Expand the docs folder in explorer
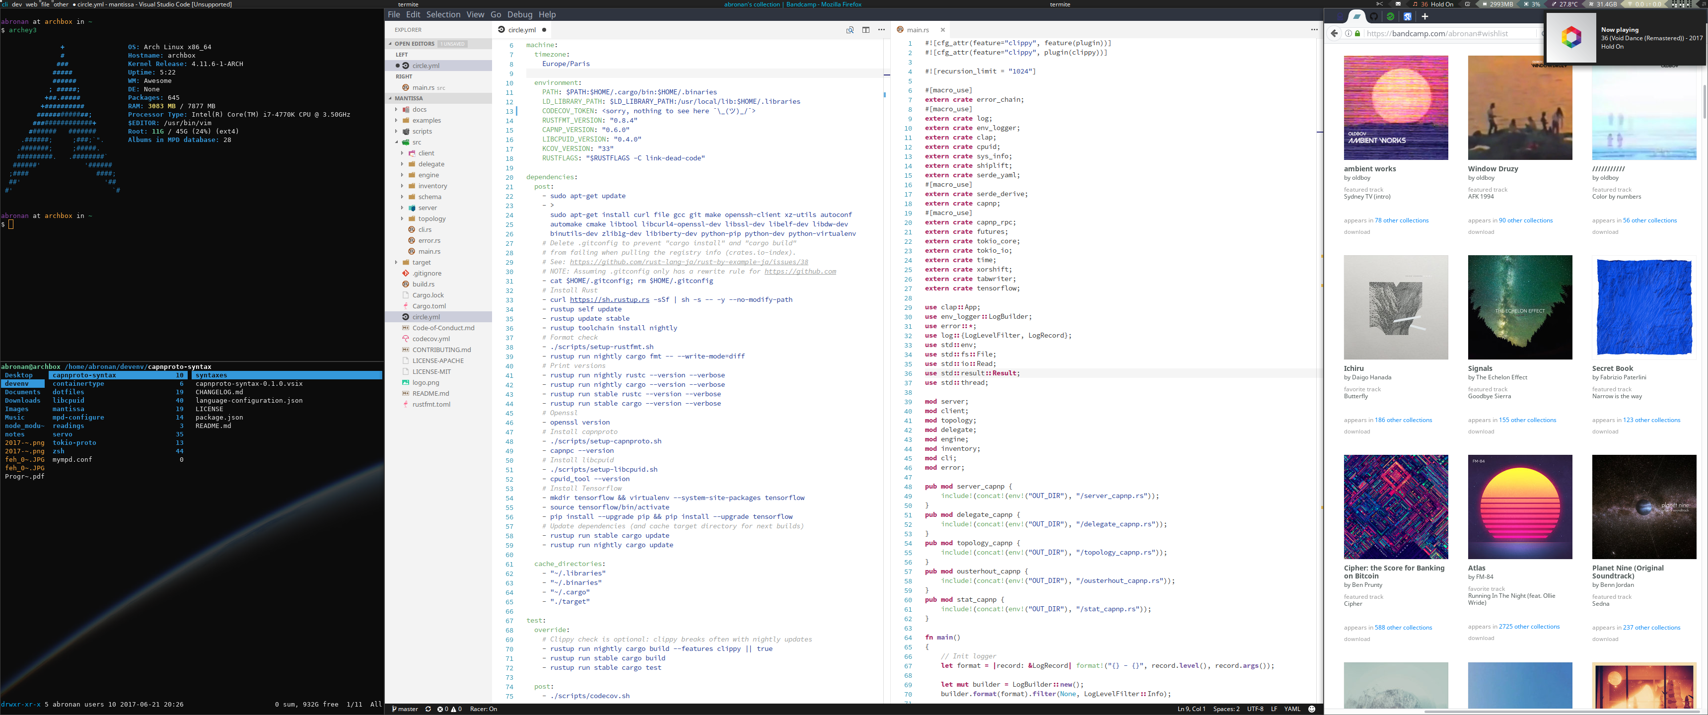Image resolution: width=1708 pixels, height=715 pixels. [419, 109]
